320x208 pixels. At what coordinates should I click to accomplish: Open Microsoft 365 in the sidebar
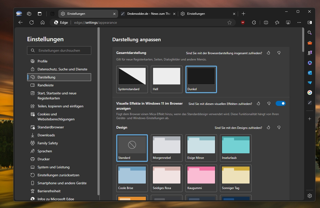[x=310, y=63]
